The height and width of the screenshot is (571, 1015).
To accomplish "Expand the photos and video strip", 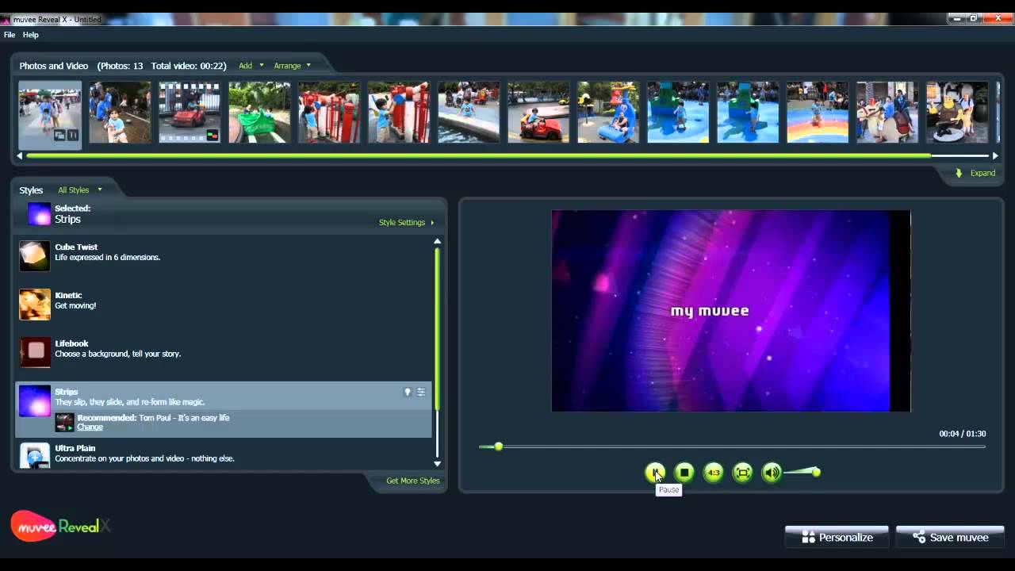I will 976,173.
